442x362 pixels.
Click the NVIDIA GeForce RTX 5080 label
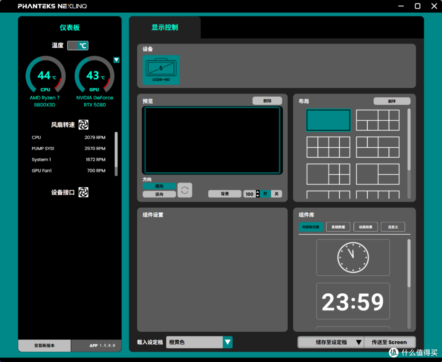95,101
